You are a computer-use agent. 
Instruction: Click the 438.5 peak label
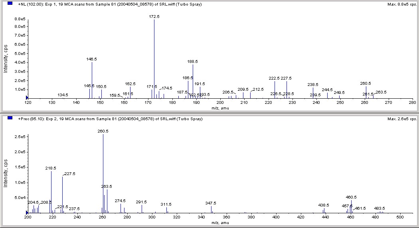pyautogui.click(x=324, y=205)
